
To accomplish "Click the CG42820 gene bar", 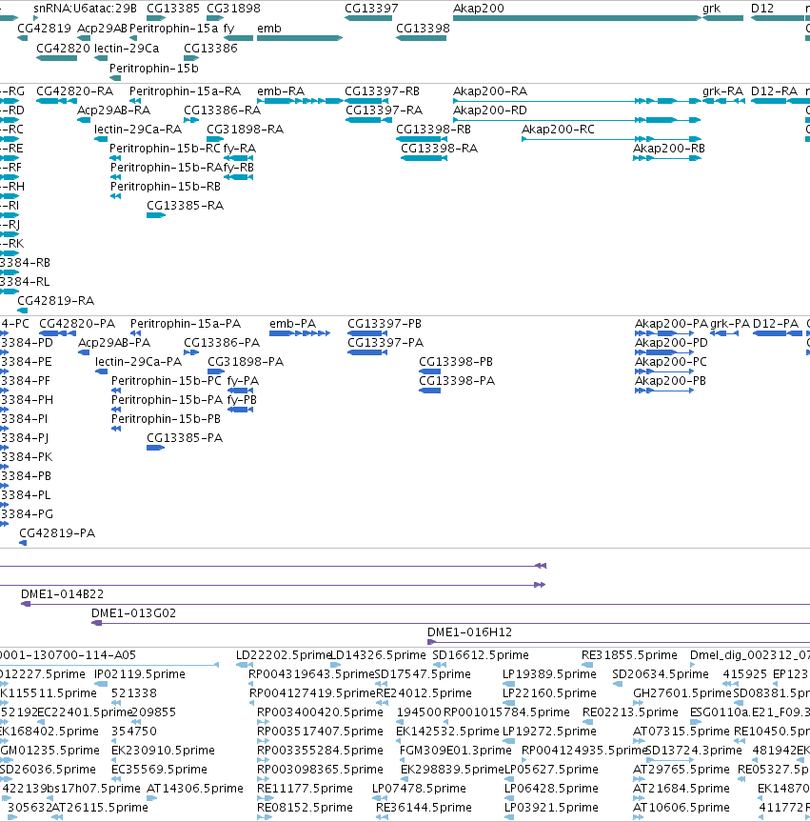I will (x=56, y=58).
